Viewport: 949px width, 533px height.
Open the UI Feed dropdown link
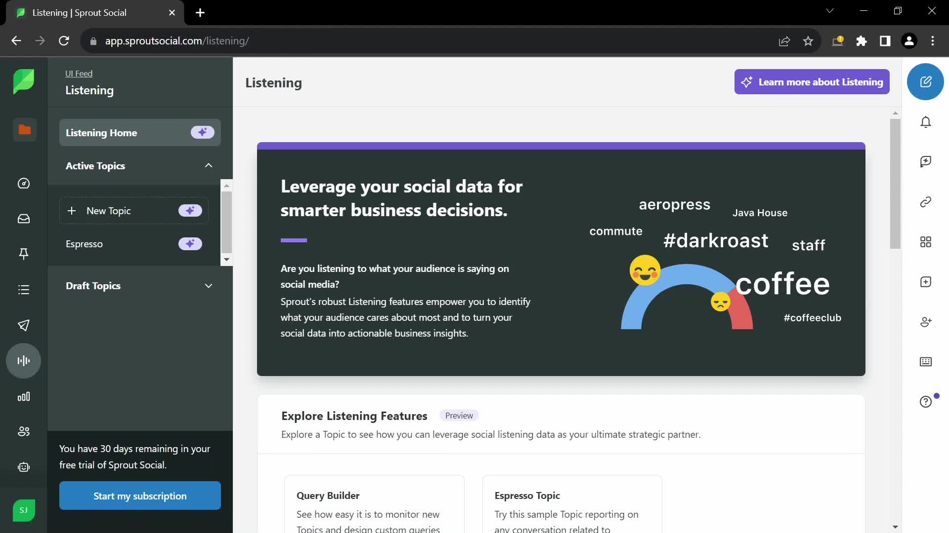[78, 73]
